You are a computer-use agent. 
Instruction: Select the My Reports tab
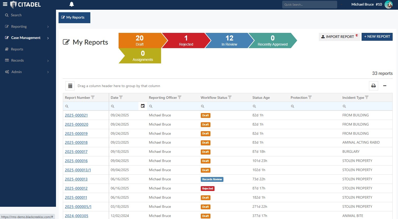point(74,17)
